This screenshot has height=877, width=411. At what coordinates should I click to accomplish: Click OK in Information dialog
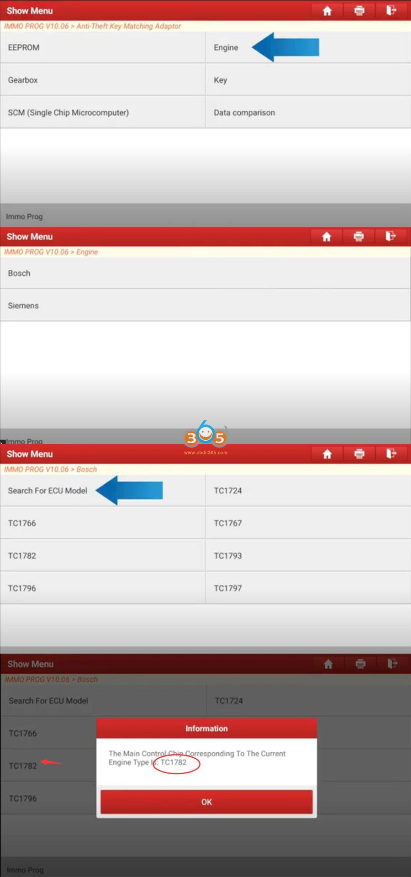coord(206,802)
